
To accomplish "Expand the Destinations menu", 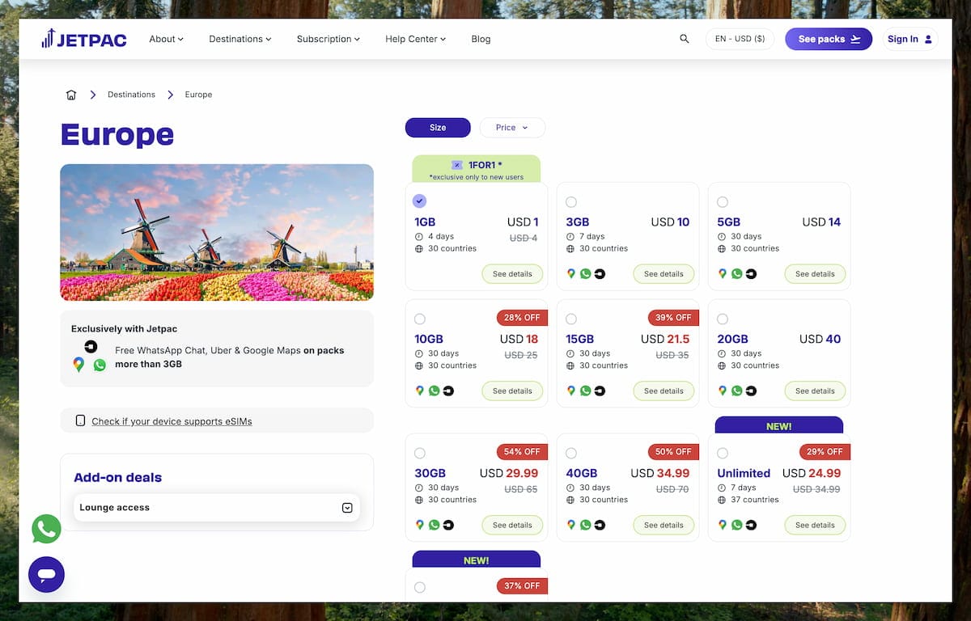I will (240, 39).
